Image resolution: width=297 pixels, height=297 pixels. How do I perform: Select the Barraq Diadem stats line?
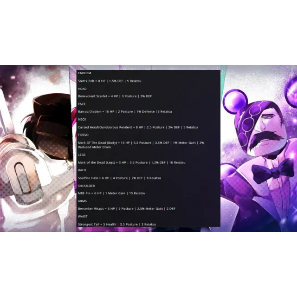tap(125, 112)
